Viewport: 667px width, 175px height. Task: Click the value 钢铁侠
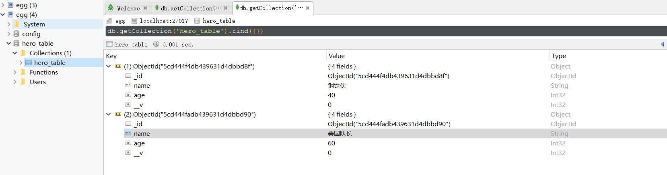pos(337,86)
